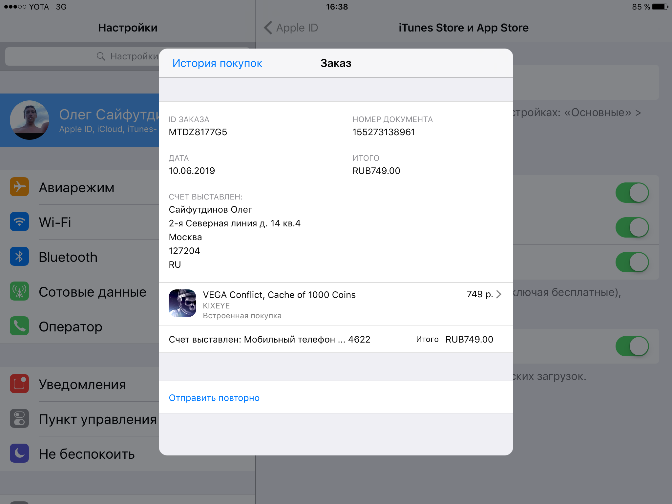Tap the user profile avatar photo
This screenshot has width=672, height=504.
click(x=30, y=120)
